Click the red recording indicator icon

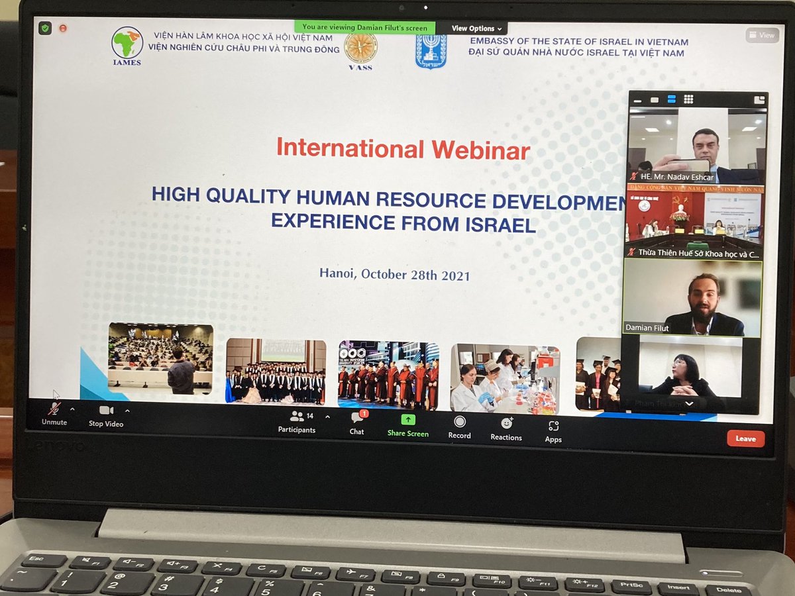click(63, 28)
